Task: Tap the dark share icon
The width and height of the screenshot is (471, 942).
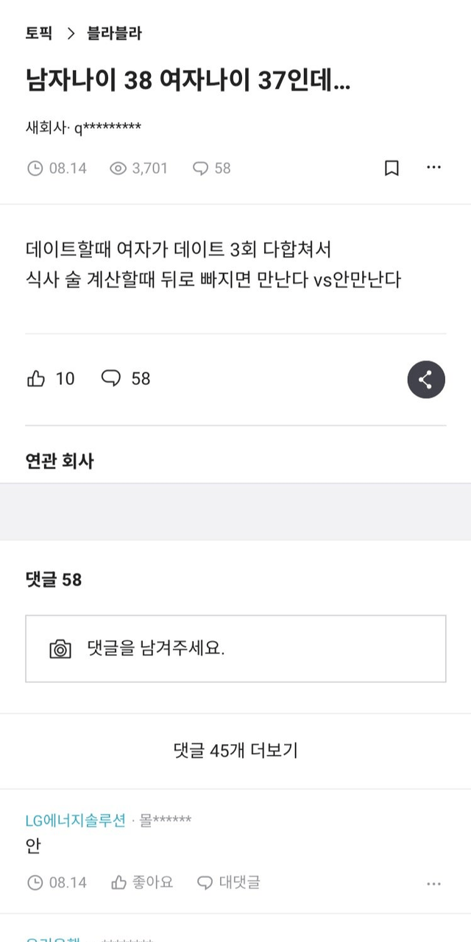Action: [x=426, y=380]
